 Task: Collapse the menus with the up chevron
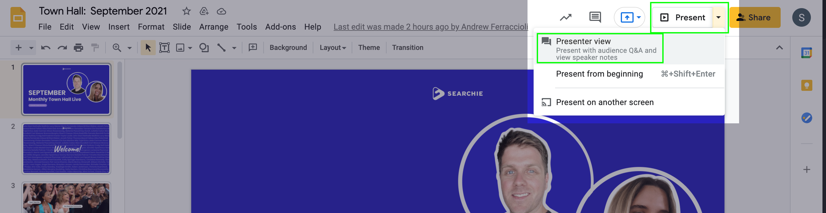(x=779, y=48)
